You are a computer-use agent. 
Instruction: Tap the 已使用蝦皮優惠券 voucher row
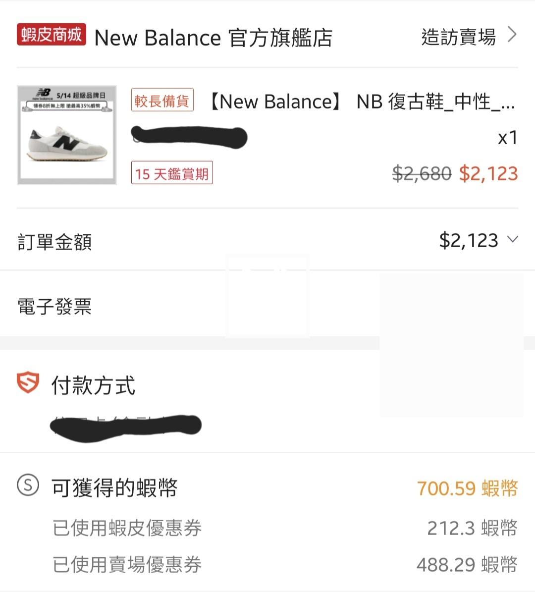tap(127, 528)
